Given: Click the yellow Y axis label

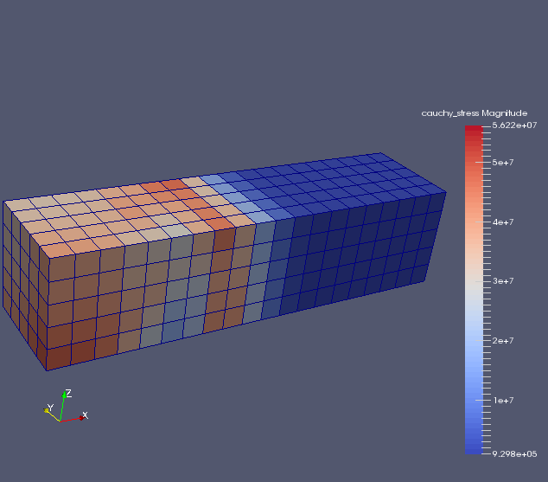Looking at the screenshot, I should tap(50, 408).
